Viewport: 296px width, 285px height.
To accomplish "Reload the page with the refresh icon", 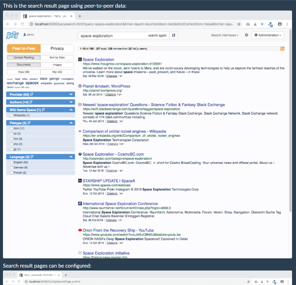I will click(x=22, y=24).
